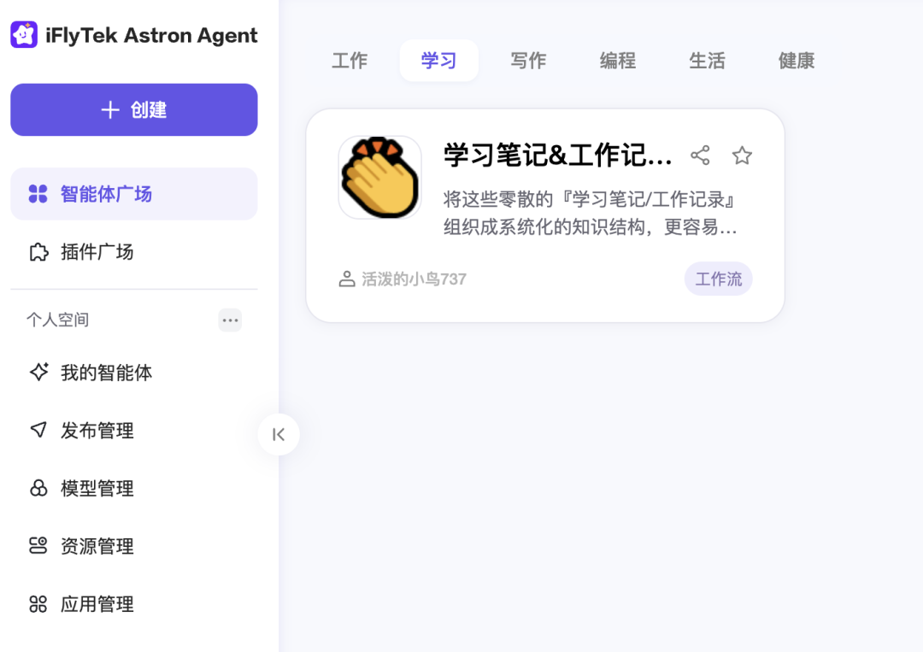Click the 应用管理 grid icon

click(38, 604)
